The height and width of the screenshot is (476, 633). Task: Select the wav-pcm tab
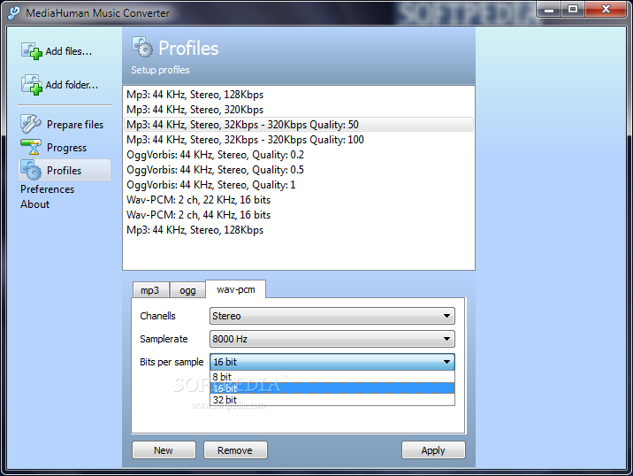tap(236, 289)
